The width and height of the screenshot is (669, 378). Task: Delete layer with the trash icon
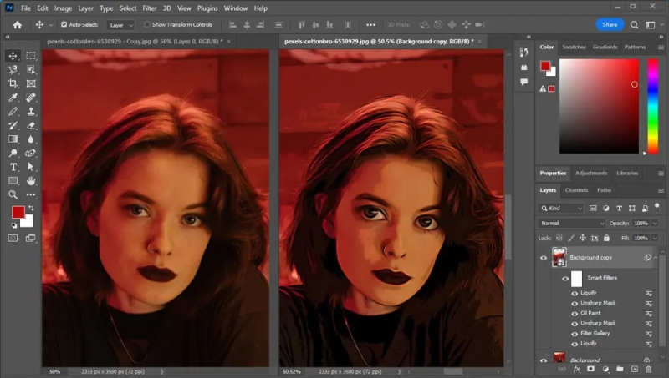click(649, 369)
